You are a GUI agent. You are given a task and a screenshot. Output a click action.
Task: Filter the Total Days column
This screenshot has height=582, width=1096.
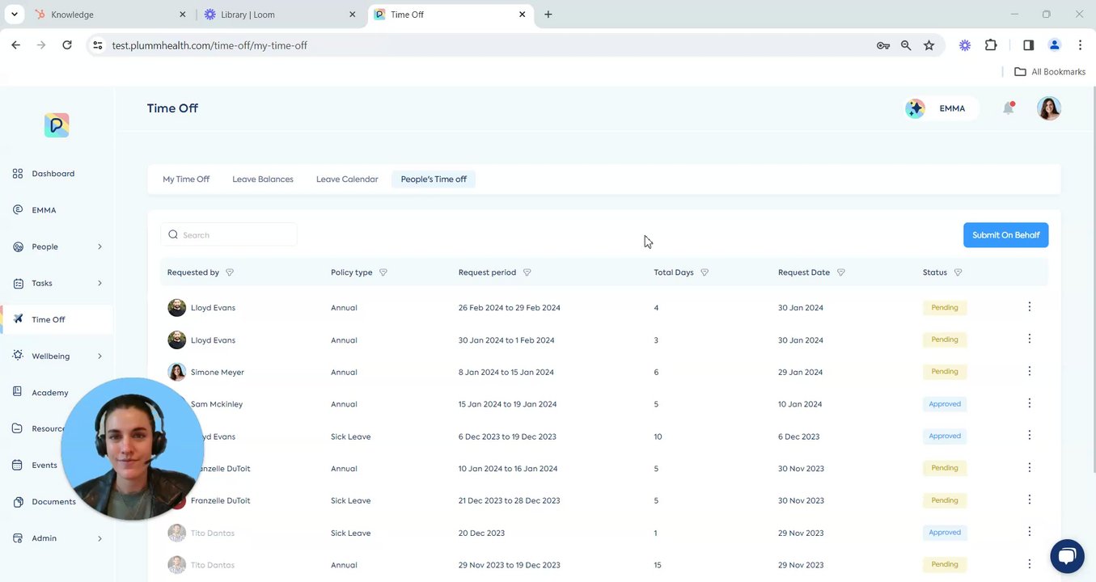click(705, 272)
